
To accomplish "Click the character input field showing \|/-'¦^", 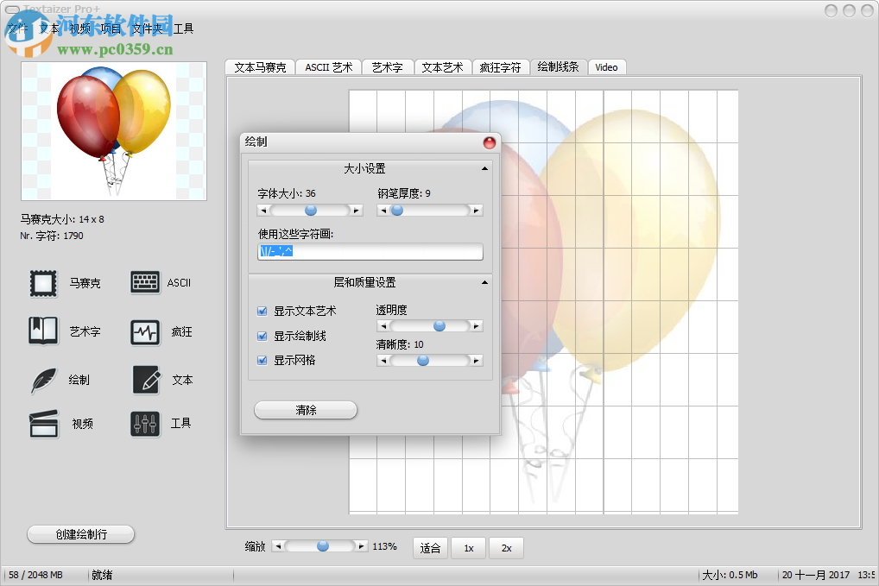I will tap(370, 251).
